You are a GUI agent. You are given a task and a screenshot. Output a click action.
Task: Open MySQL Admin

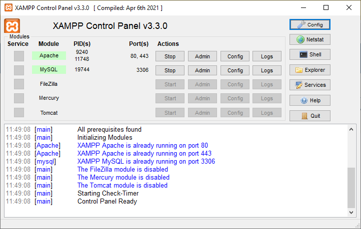click(x=202, y=70)
